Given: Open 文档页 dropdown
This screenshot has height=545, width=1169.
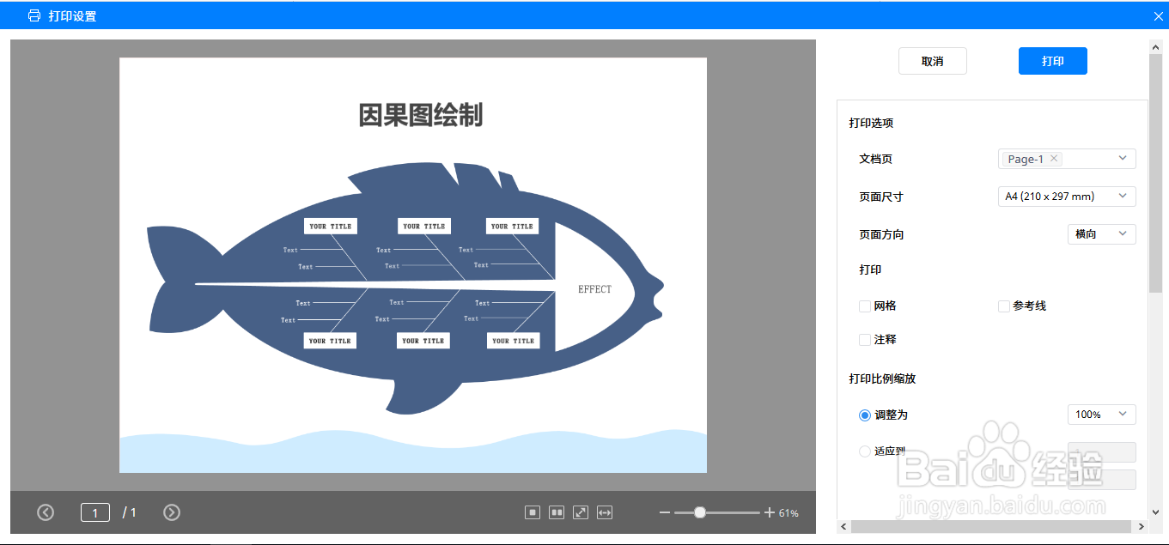Looking at the screenshot, I should click(1068, 159).
